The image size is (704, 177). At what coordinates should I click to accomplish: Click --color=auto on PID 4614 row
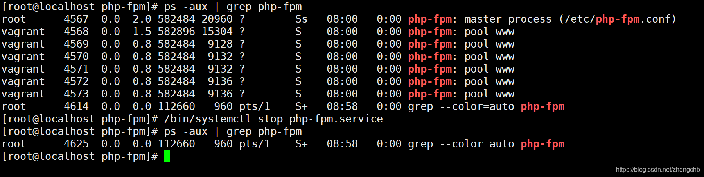pyautogui.click(x=477, y=106)
